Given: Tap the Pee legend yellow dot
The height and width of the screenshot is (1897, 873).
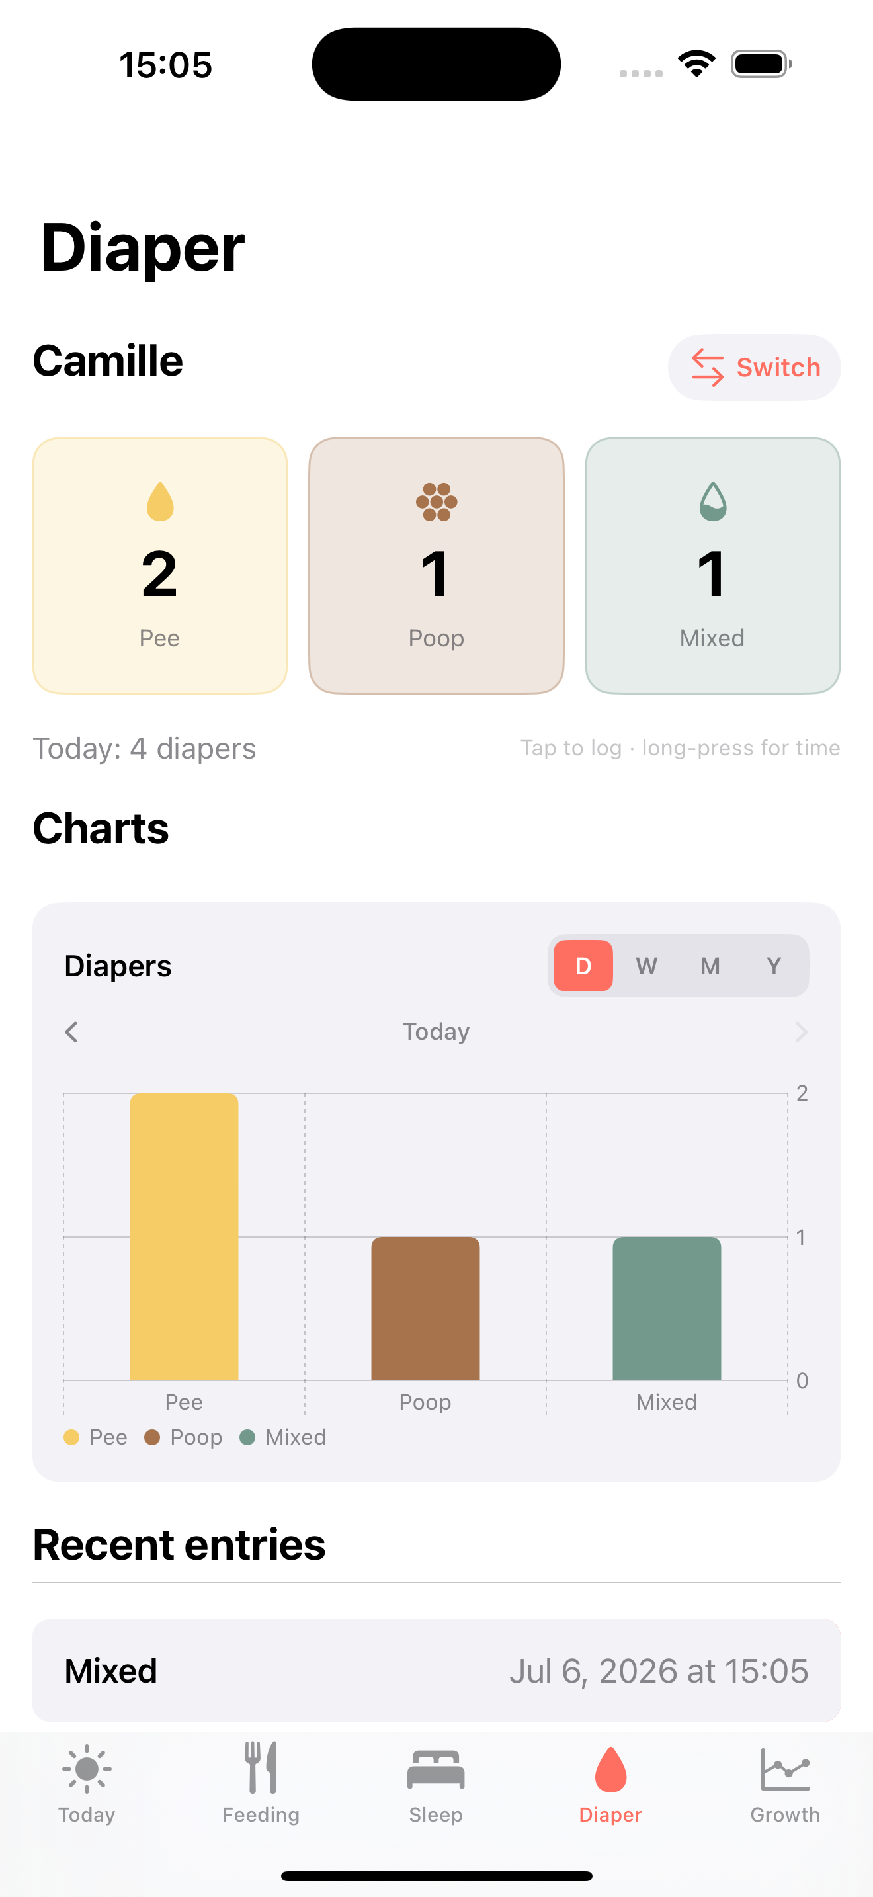Looking at the screenshot, I should point(71,1437).
